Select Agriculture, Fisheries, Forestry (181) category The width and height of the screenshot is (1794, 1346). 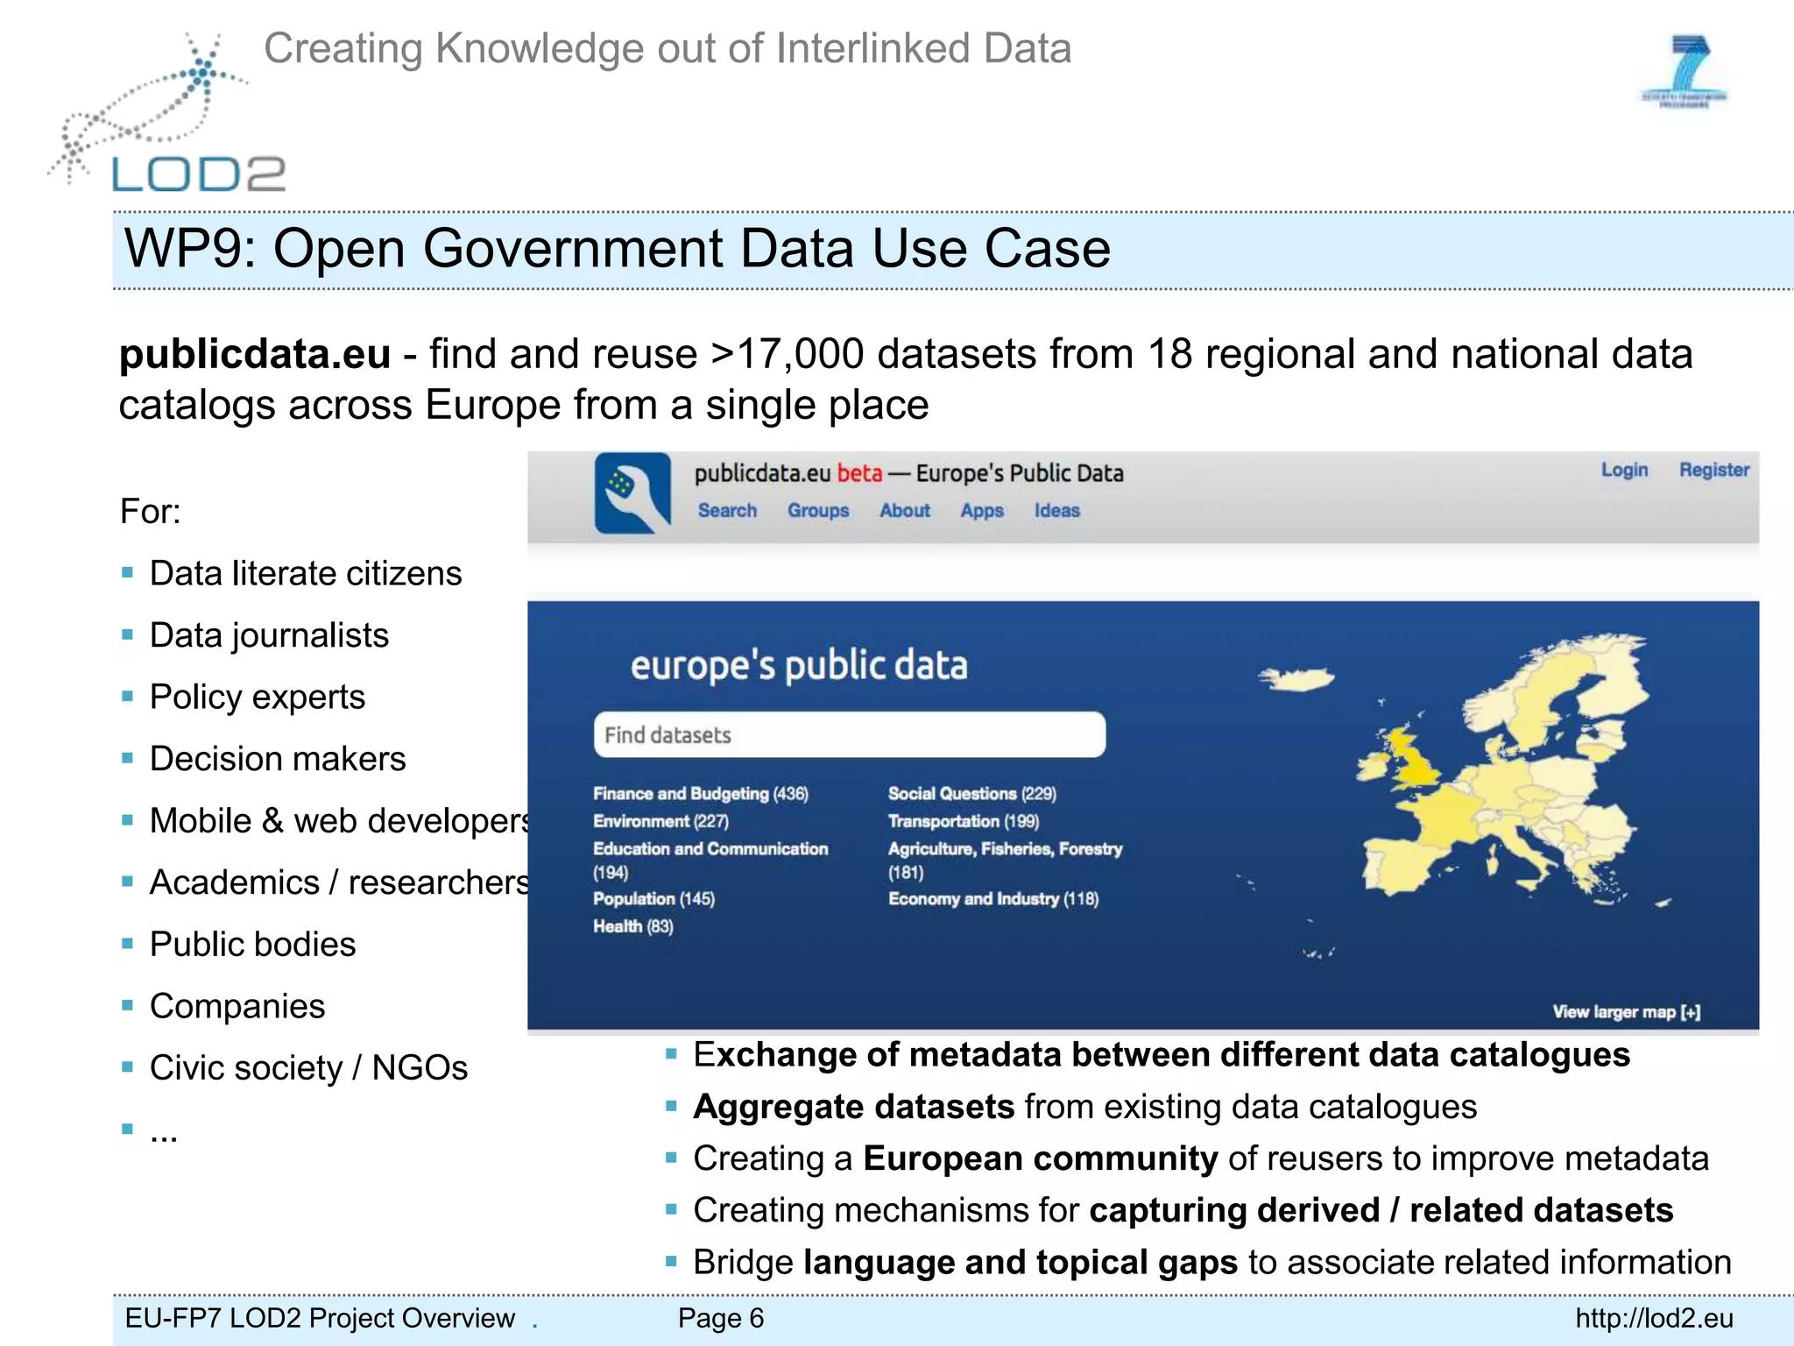1006,860
